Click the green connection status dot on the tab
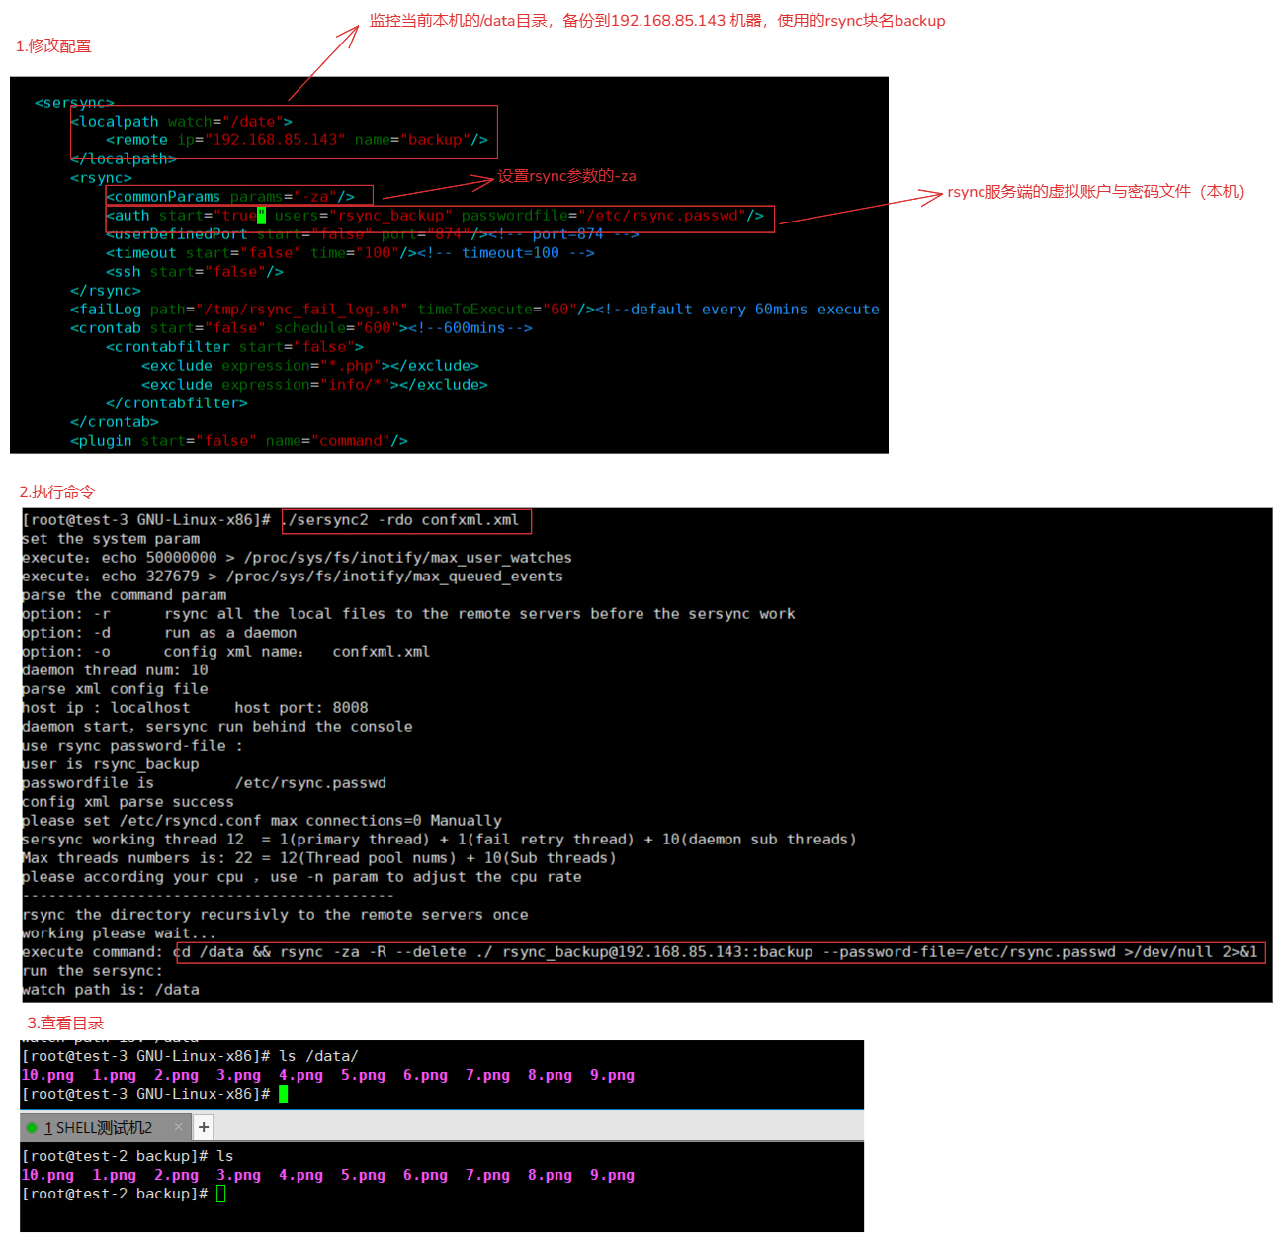The width and height of the screenshot is (1282, 1242). [32, 1128]
